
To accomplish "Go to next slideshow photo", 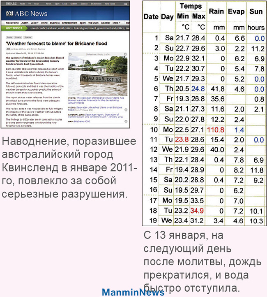I will [x=125, y=54].
